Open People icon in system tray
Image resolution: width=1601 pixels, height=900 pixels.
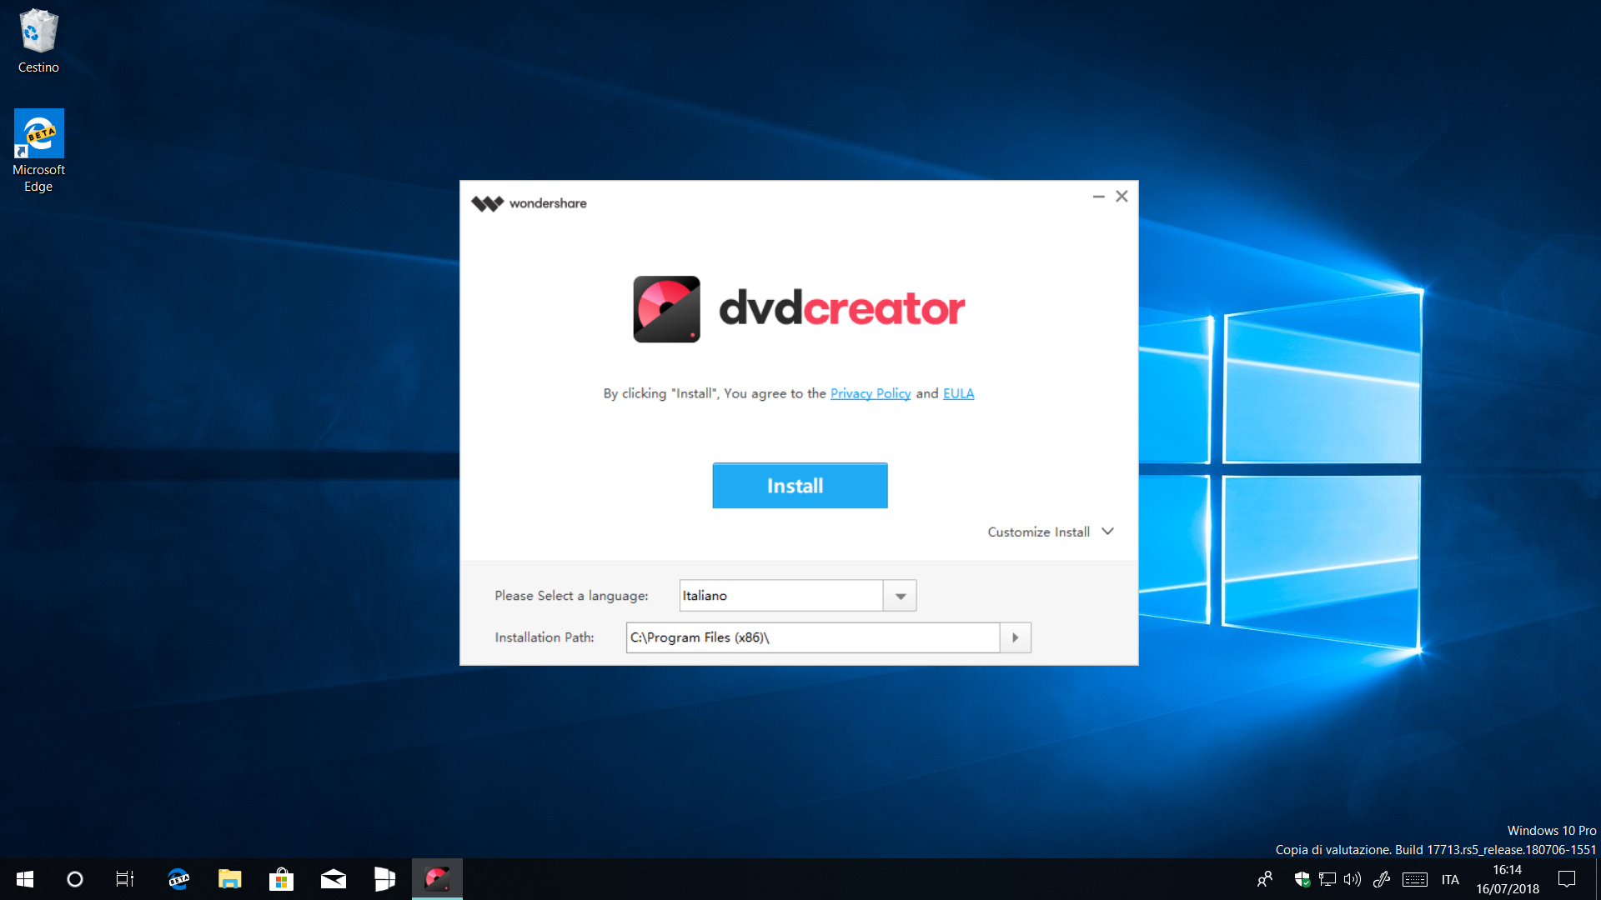[x=1265, y=879]
